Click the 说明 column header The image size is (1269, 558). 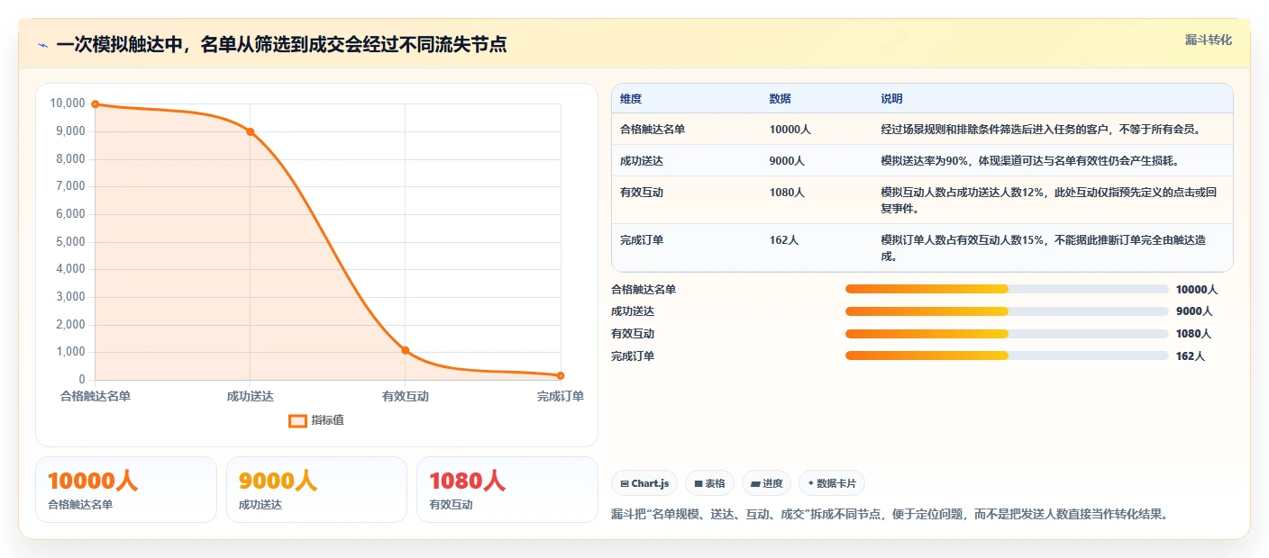891,99
